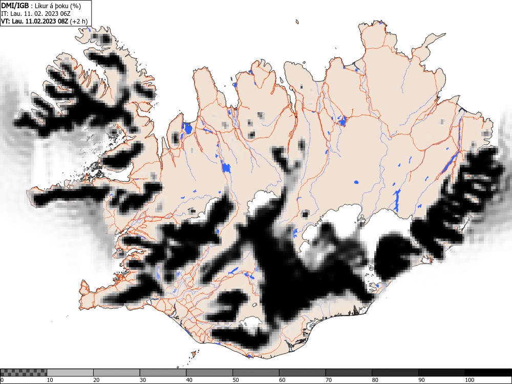This screenshot has width=512, height=384.
Task: Click the "20" legend label
Action: (96, 380)
